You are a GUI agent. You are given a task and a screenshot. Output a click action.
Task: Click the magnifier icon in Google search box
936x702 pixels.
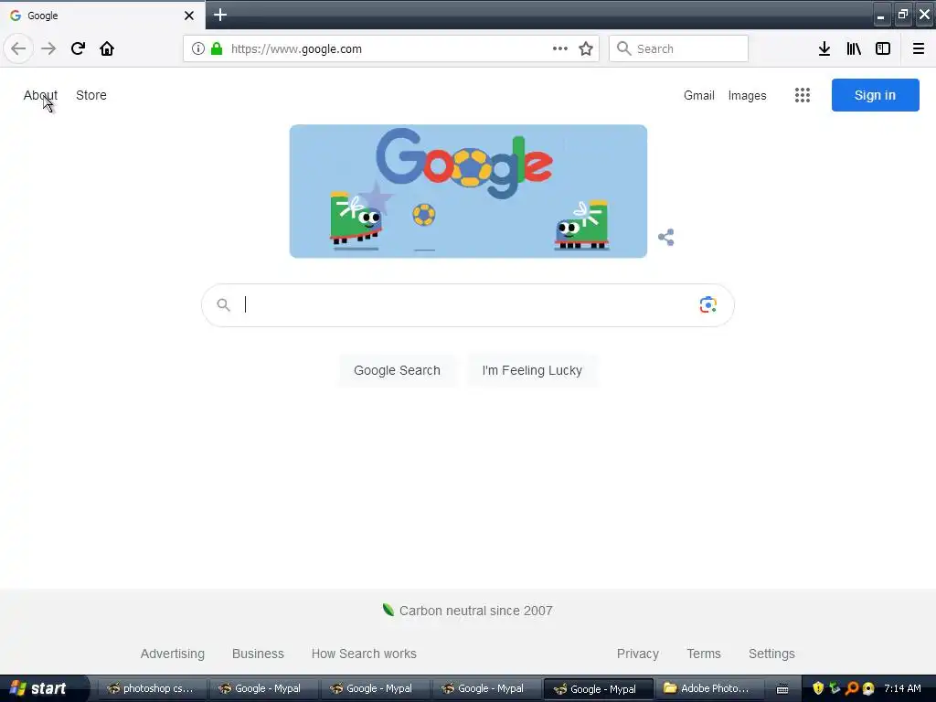[x=223, y=305]
